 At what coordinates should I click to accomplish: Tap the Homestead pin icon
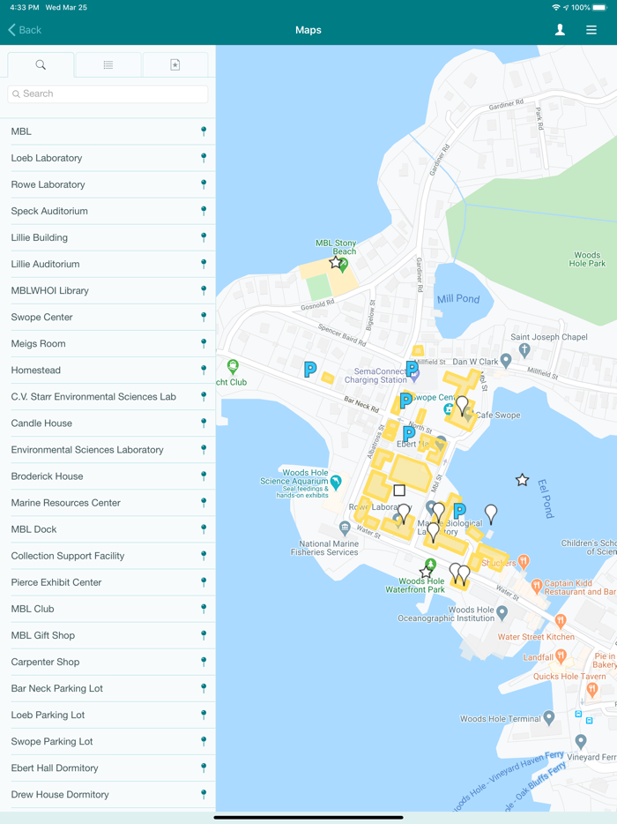204,370
